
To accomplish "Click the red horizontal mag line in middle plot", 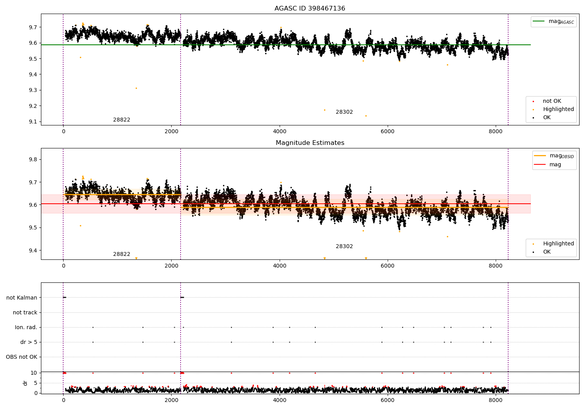I will pyautogui.click(x=285, y=204).
